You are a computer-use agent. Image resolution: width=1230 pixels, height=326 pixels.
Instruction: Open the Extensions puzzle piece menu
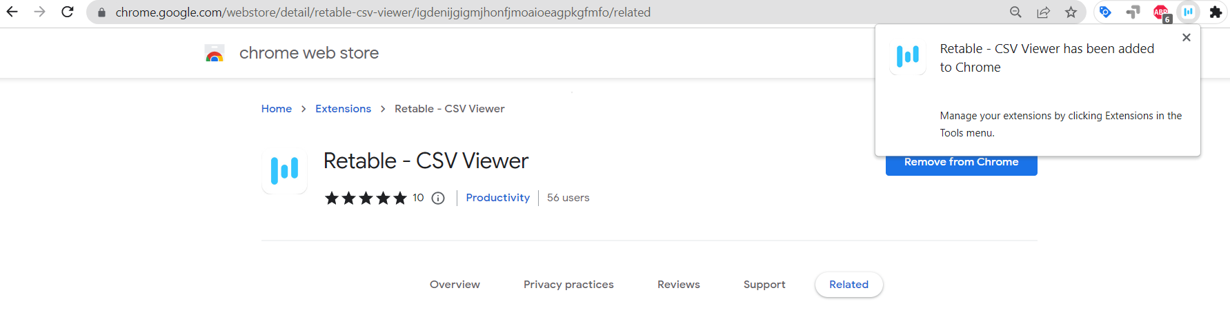[1216, 12]
